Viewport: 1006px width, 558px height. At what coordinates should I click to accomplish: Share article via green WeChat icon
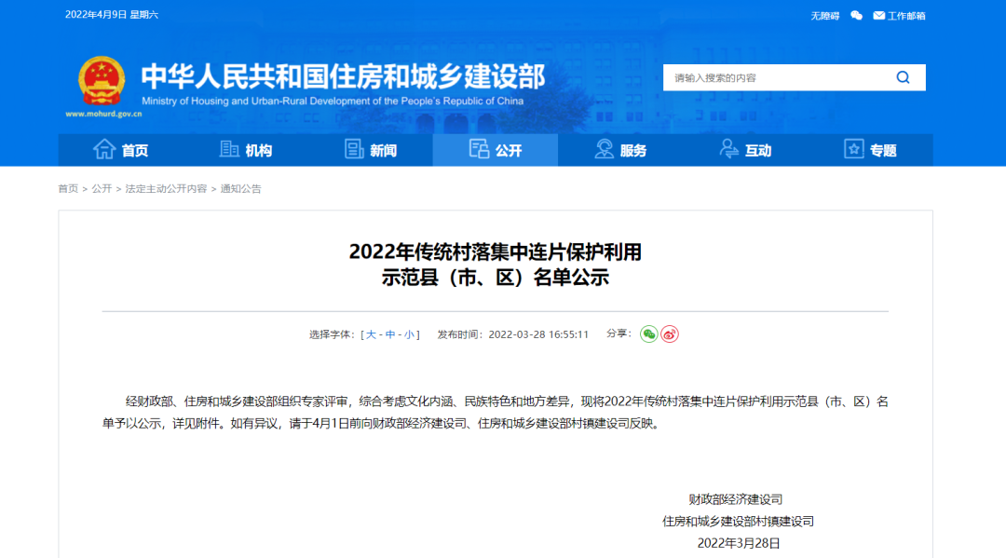[x=648, y=334]
